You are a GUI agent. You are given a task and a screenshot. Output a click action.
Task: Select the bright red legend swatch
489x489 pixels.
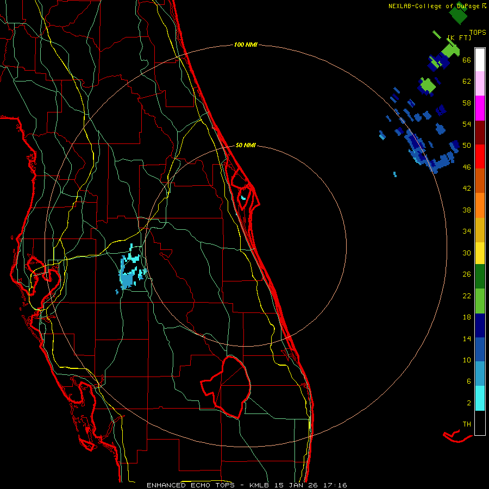coord(480,156)
